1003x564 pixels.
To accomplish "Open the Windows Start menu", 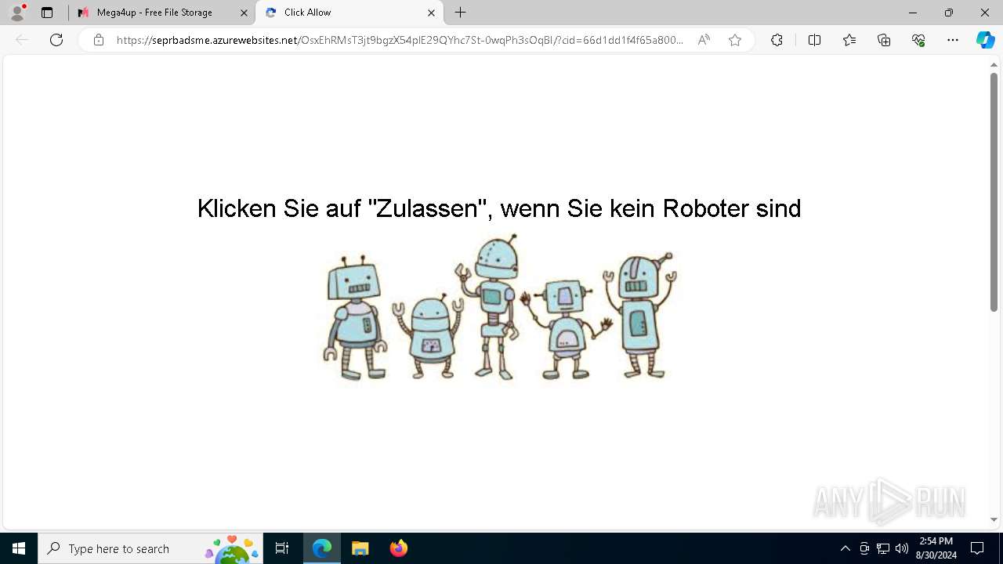I will 19,548.
